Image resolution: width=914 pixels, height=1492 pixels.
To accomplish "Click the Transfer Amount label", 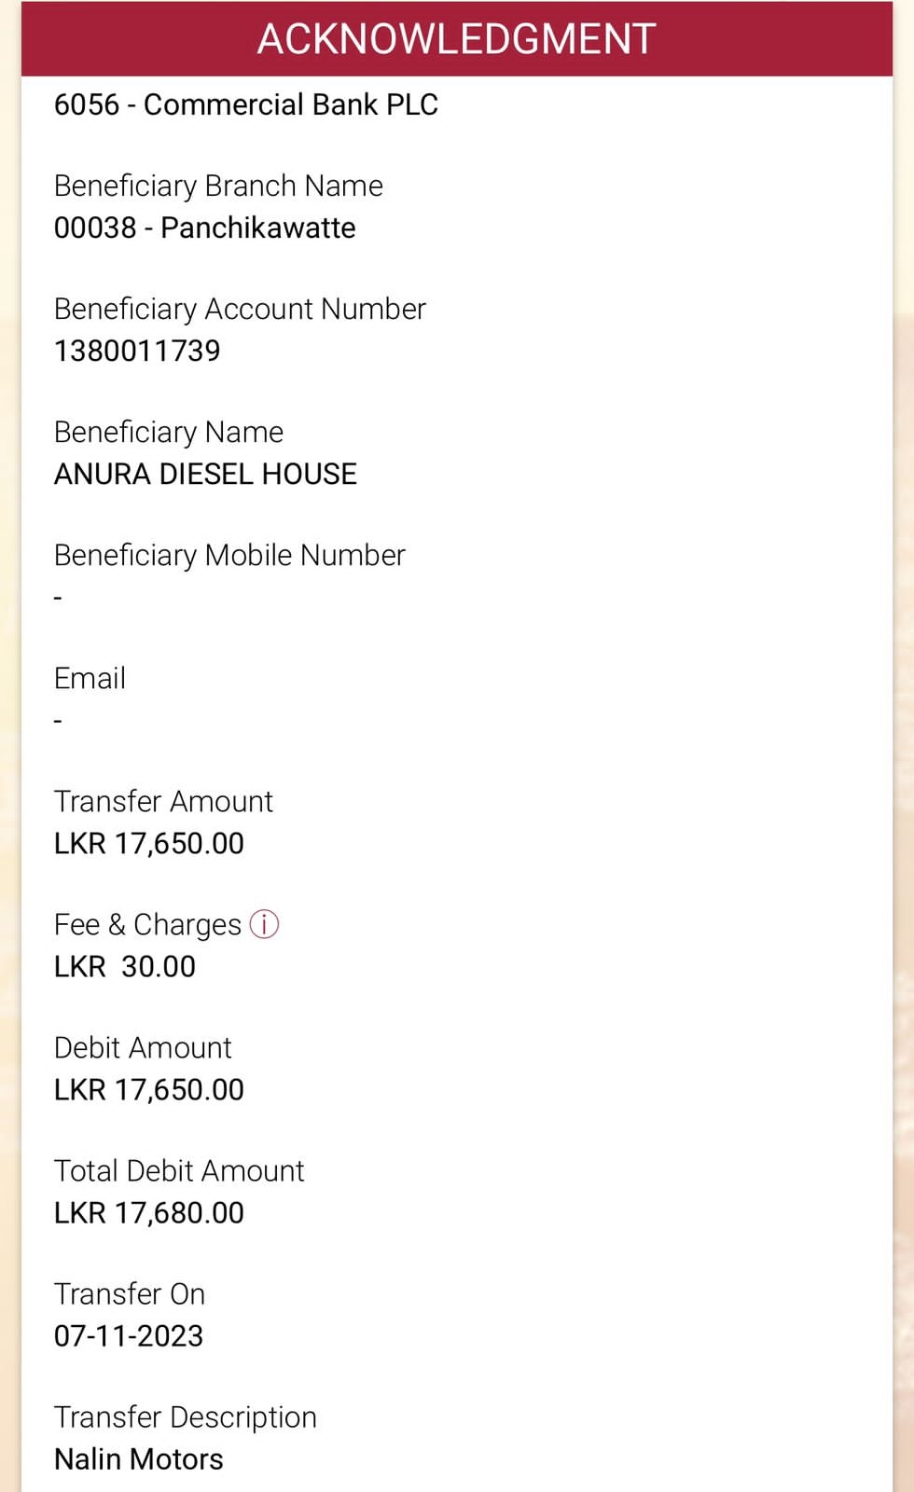I will 163,801.
